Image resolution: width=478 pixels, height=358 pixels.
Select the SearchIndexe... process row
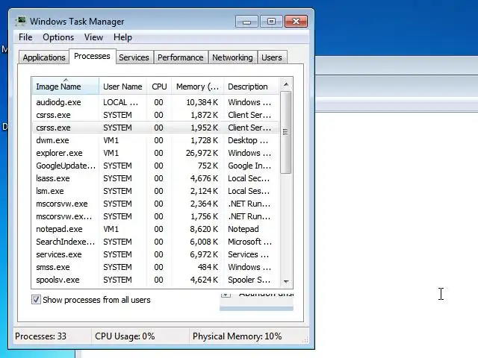point(155,242)
